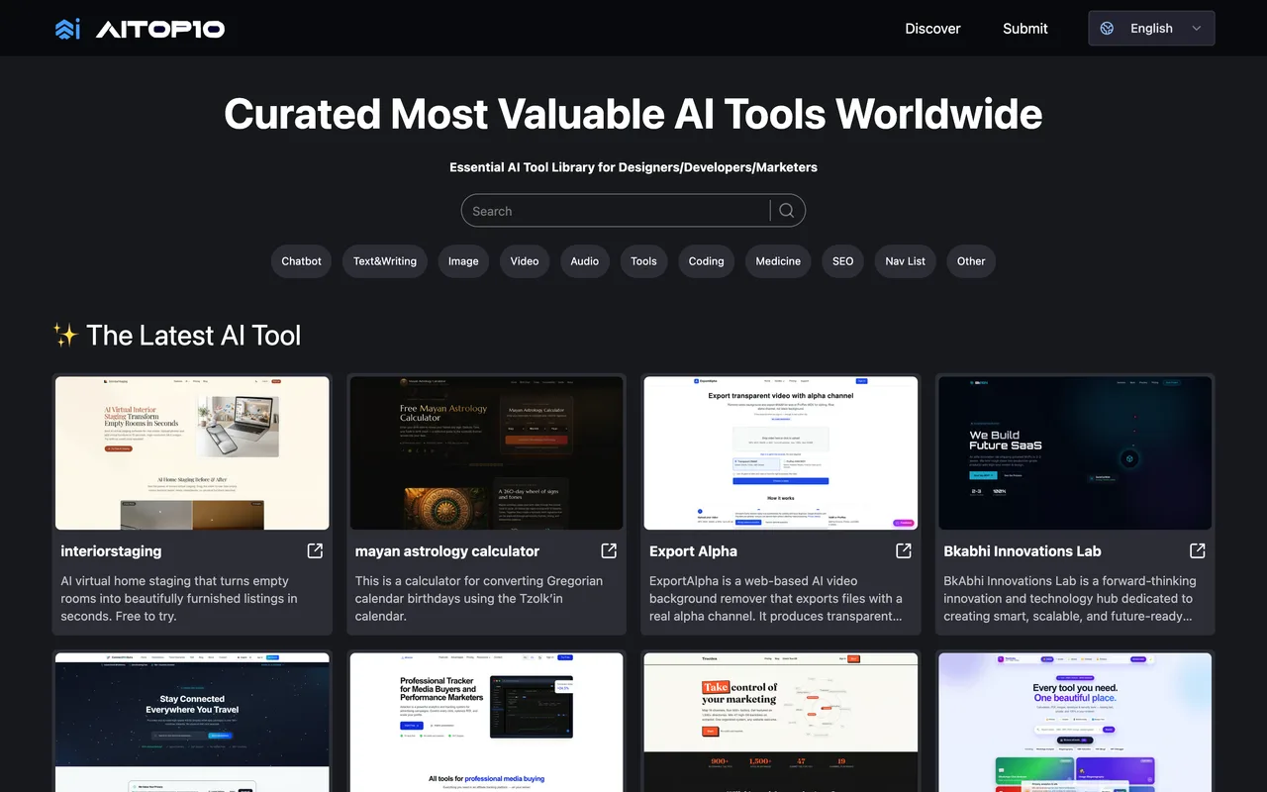This screenshot has width=1267, height=792.
Task: Filter by Other category
Action: point(971,261)
